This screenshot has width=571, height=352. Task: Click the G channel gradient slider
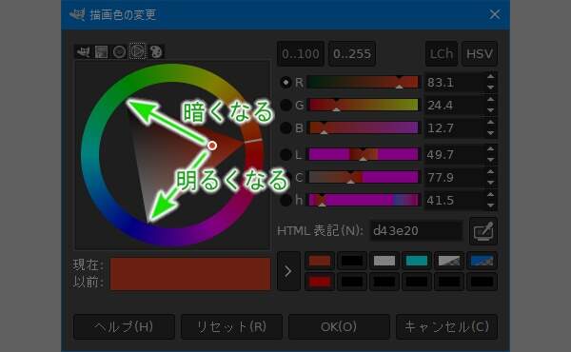(364, 106)
